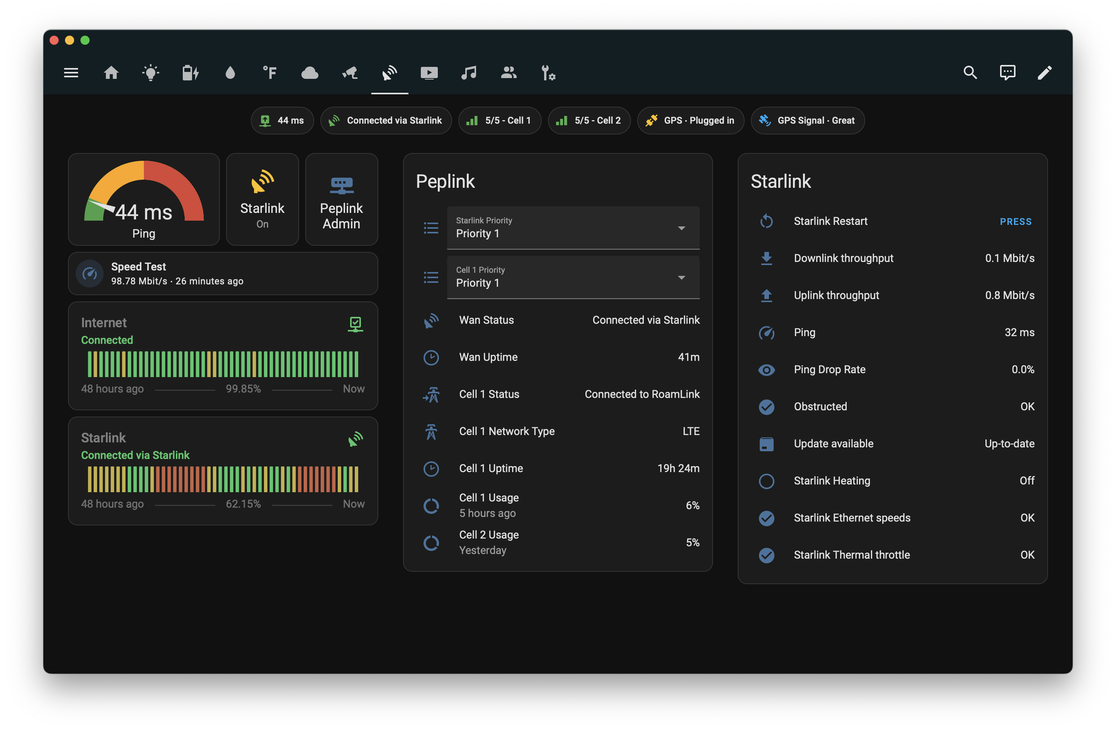The image size is (1116, 731).
Task: Click the security camera tab icon
Action: 350,73
